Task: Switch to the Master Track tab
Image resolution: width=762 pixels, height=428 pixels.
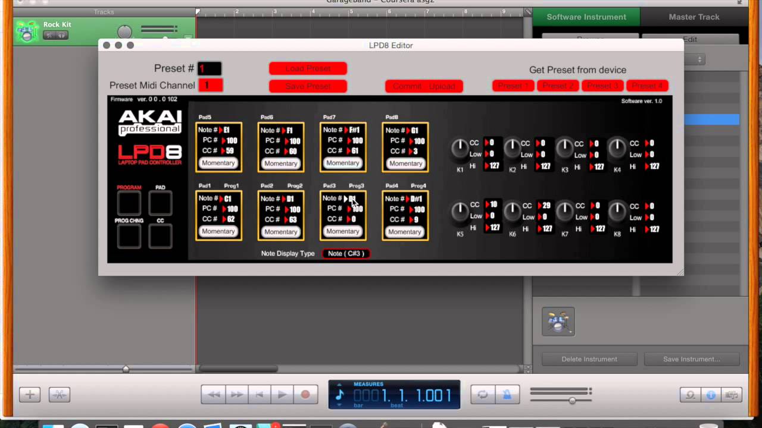Action: (694, 17)
